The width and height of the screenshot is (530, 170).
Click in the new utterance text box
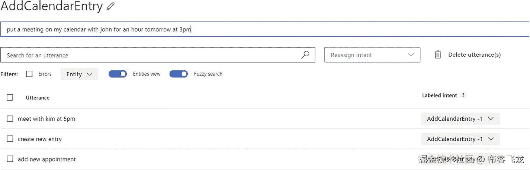260,29
